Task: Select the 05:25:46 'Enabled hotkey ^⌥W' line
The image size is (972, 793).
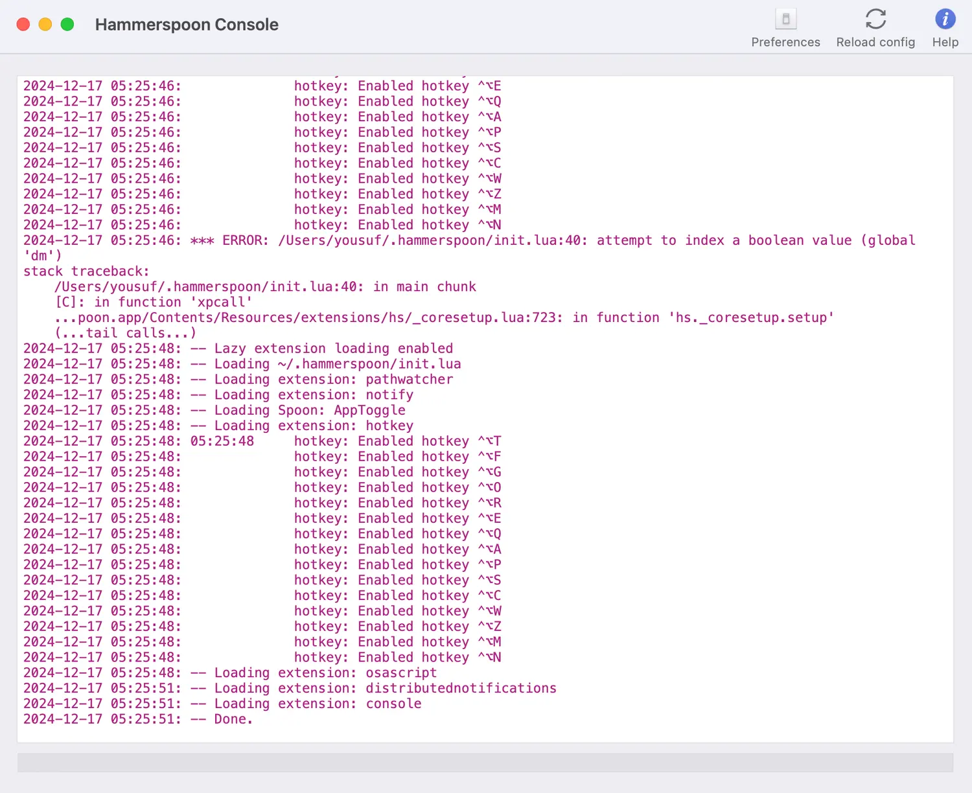Action: (262, 179)
